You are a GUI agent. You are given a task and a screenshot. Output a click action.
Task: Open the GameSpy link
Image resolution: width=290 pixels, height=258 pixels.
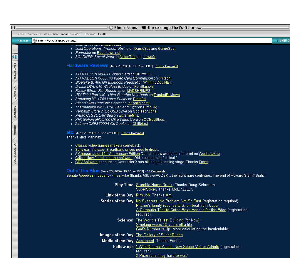click(x=142, y=49)
